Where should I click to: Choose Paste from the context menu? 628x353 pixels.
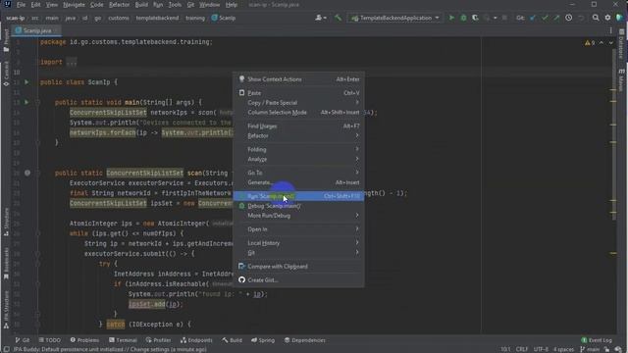298,93
